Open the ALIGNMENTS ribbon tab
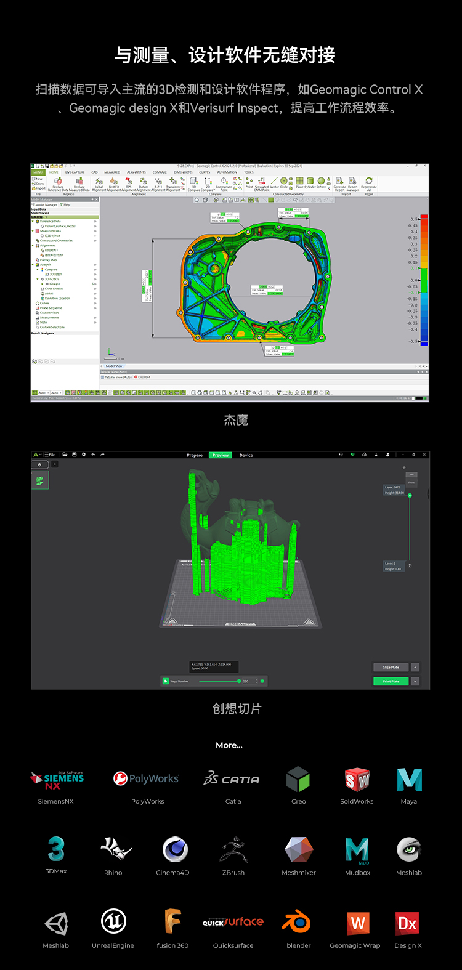Viewport: 462px width, 970px height. [x=136, y=172]
